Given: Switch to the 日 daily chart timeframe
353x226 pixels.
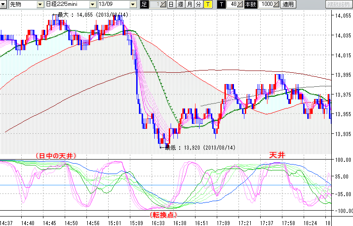Looking at the screenshot, I should [171, 5].
